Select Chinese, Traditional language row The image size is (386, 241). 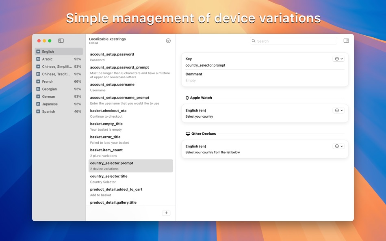[x=59, y=74]
